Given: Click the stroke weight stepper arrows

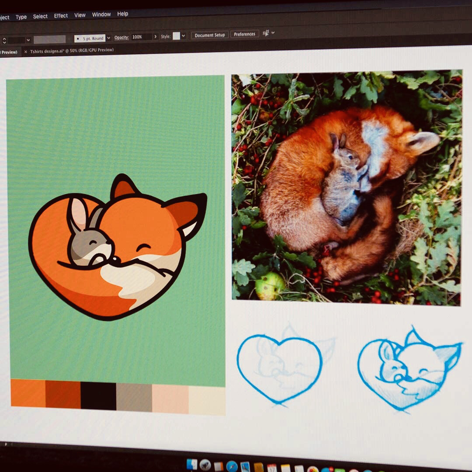Looking at the screenshot, I should [4, 41].
